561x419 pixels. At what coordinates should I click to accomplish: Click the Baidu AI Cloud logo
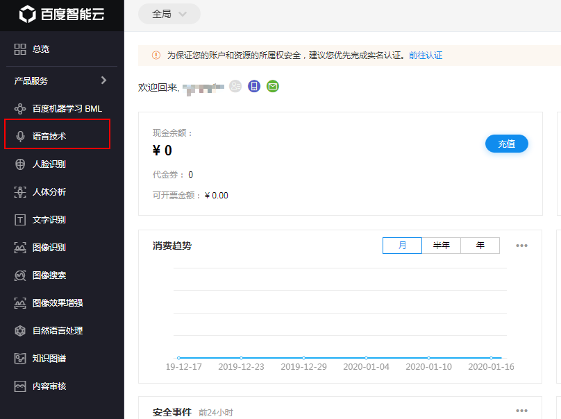(62, 15)
